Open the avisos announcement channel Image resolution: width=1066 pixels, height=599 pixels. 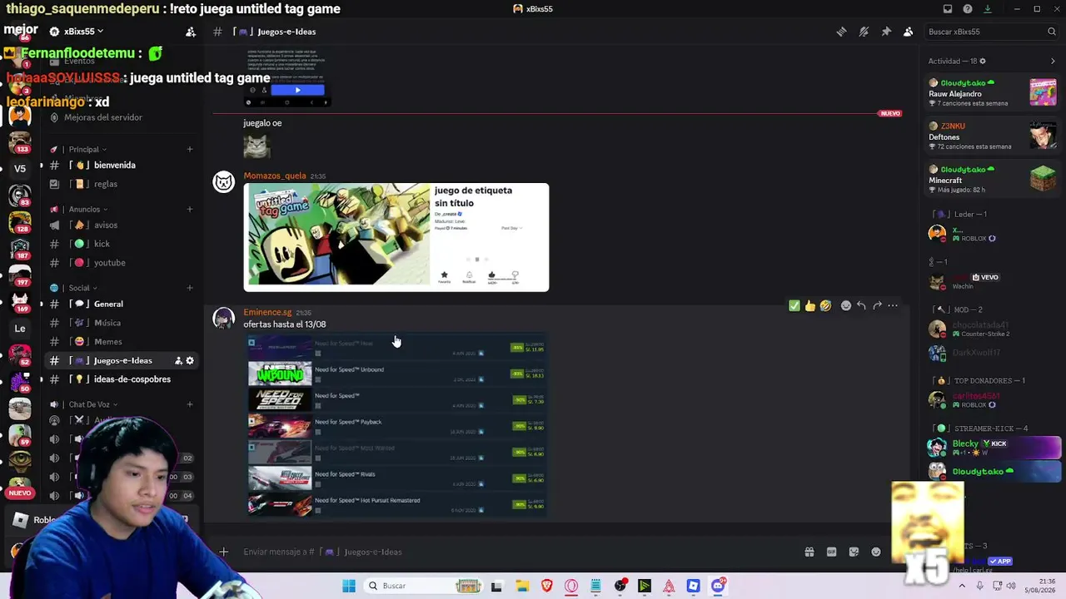[122, 225]
